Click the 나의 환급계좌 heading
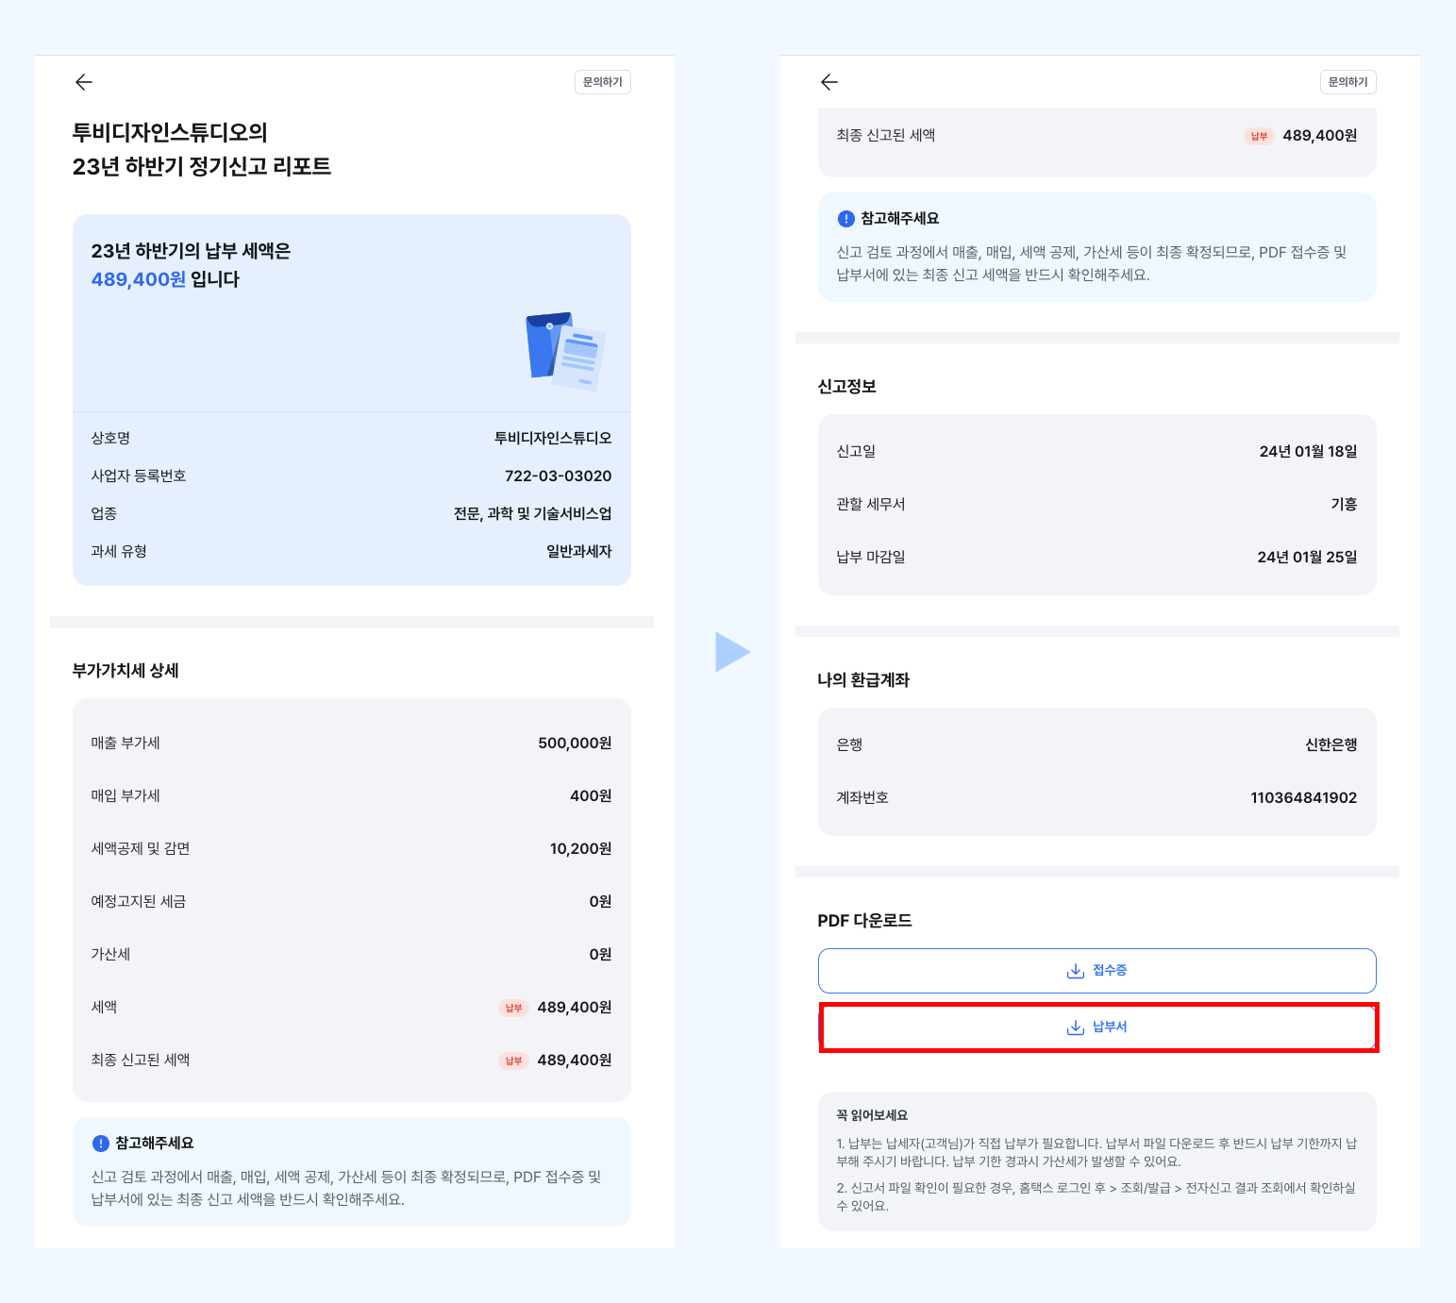The width and height of the screenshot is (1456, 1303). pos(863,680)
